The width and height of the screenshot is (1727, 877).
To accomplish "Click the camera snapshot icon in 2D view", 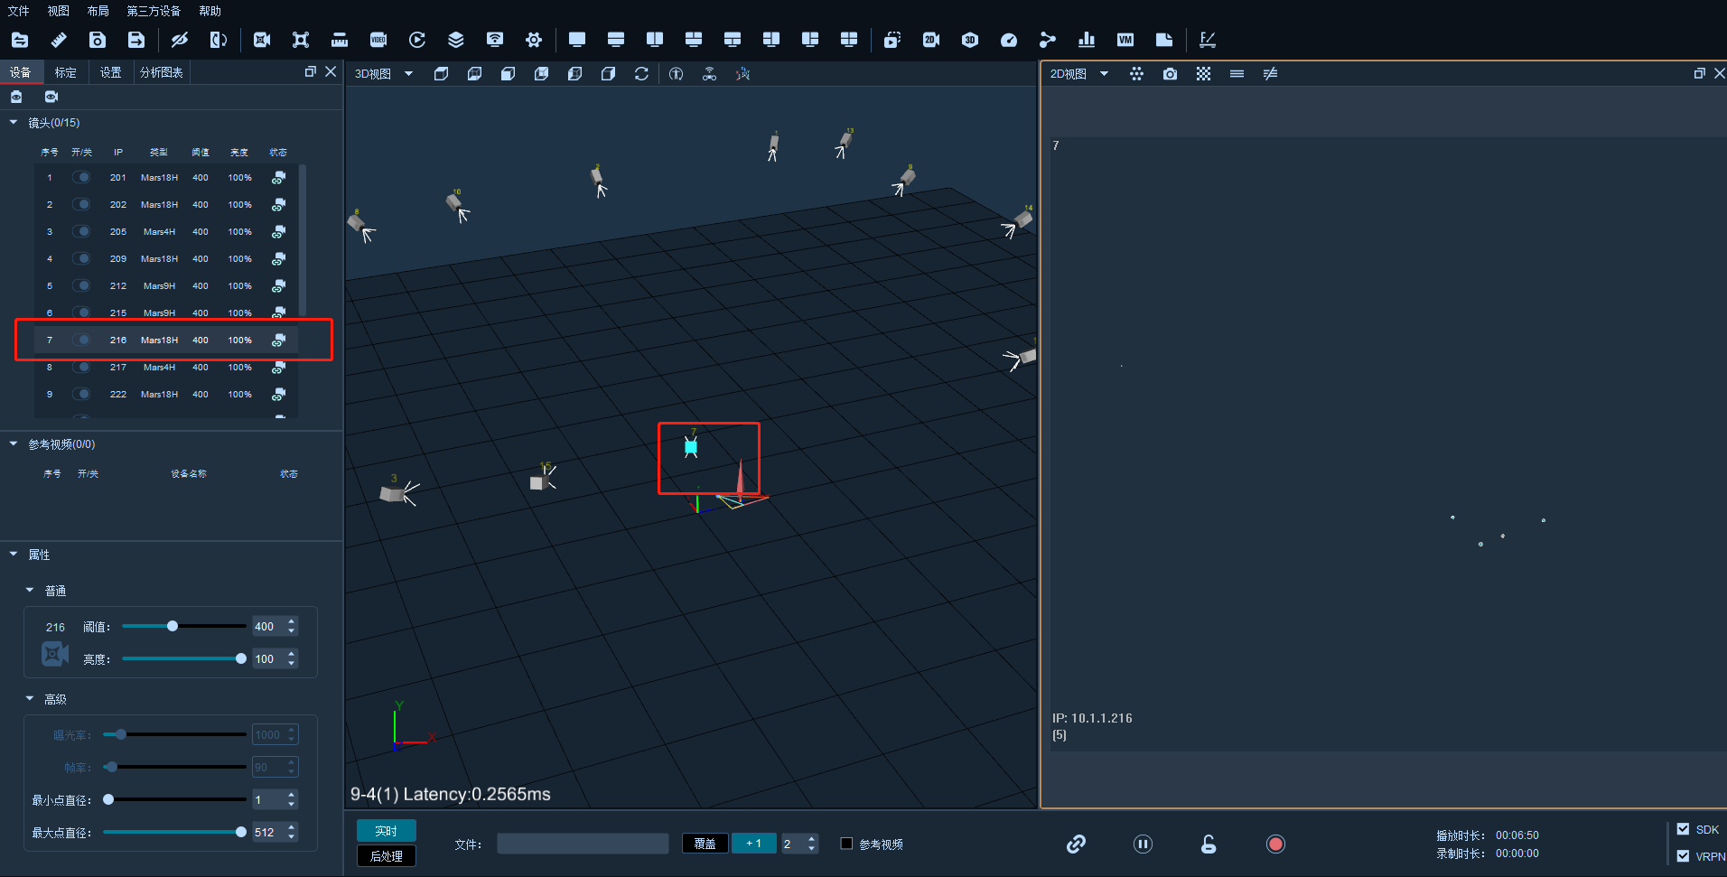I will pyautogui.click(x=1170, y=74).
